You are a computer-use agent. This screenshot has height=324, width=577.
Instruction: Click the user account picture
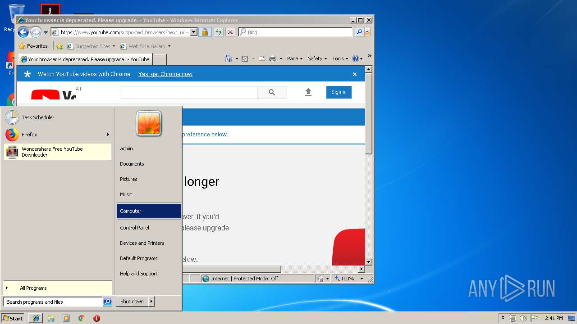pos(149,123)
